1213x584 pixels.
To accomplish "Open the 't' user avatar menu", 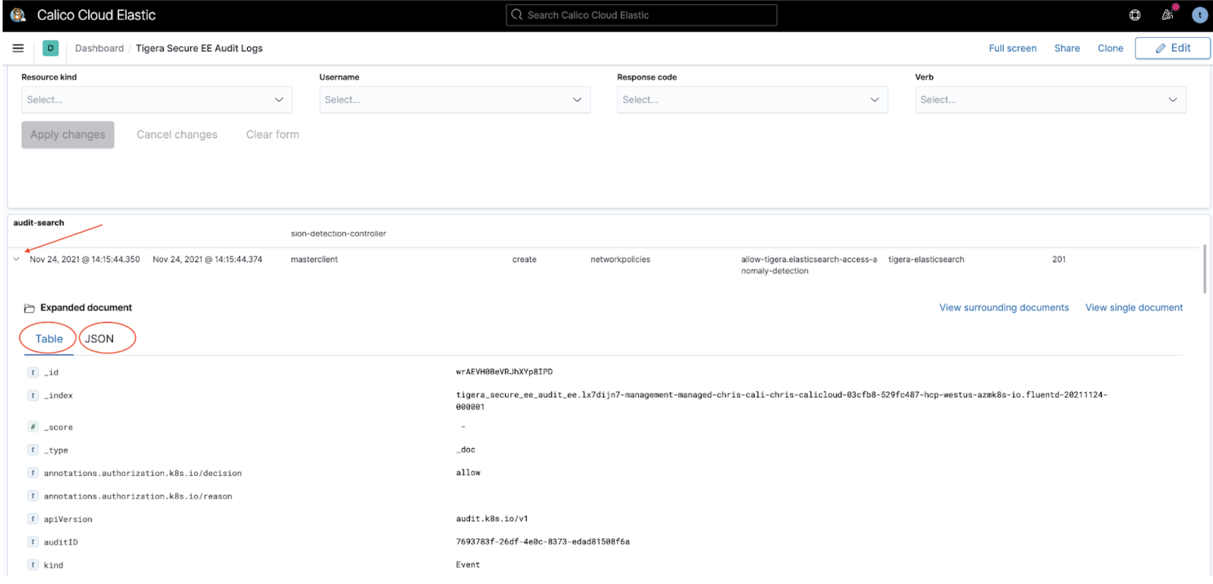I will 1200,15.
